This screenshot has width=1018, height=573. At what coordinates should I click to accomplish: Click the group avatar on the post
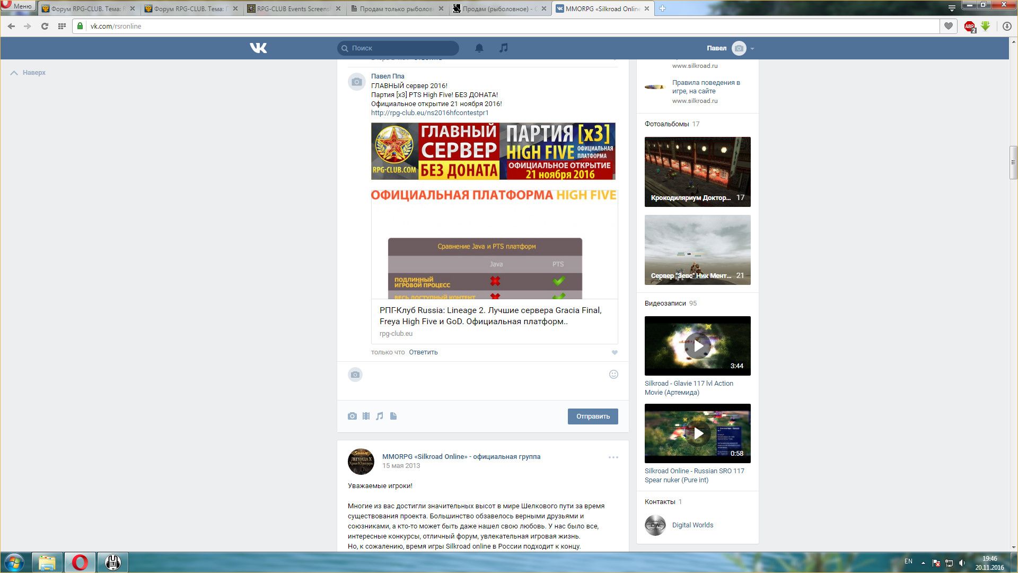tap(361, 462)
